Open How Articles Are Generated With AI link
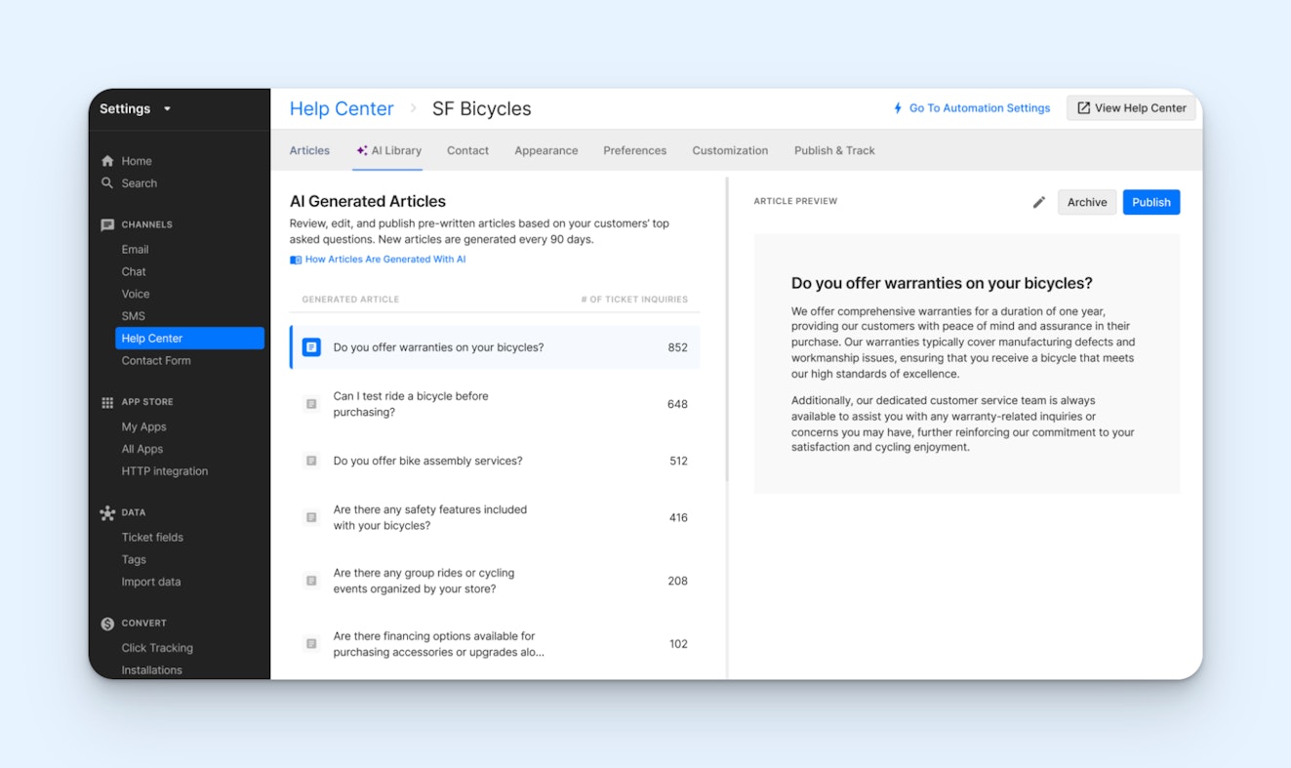Image resolution: width=1291 pixels, height=768 pixels. pos(384,260)
